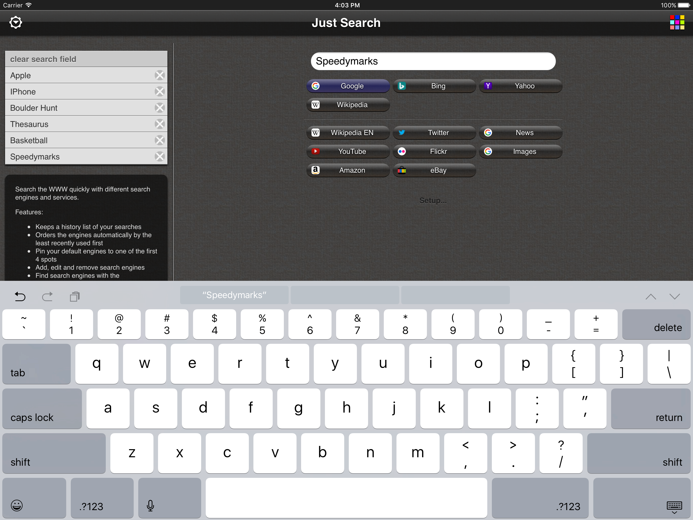Remove IPhone from search history
Screen dimensions: 693x520
160,92
